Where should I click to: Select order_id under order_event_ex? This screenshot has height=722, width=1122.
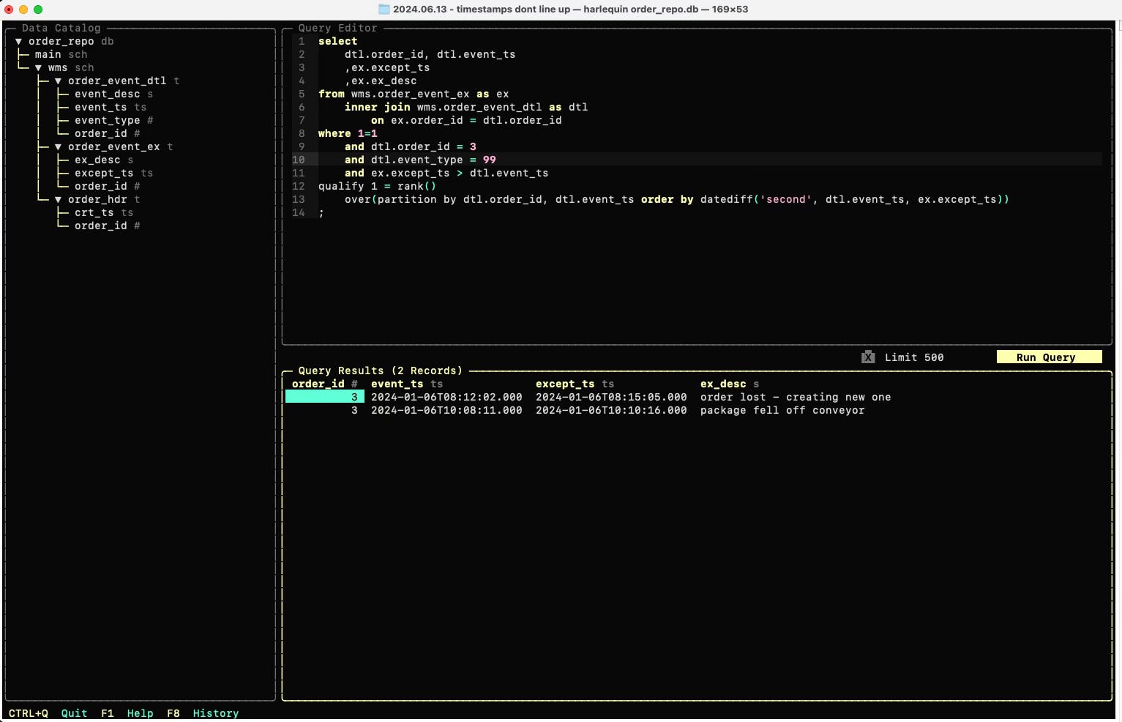coord(107,187)
